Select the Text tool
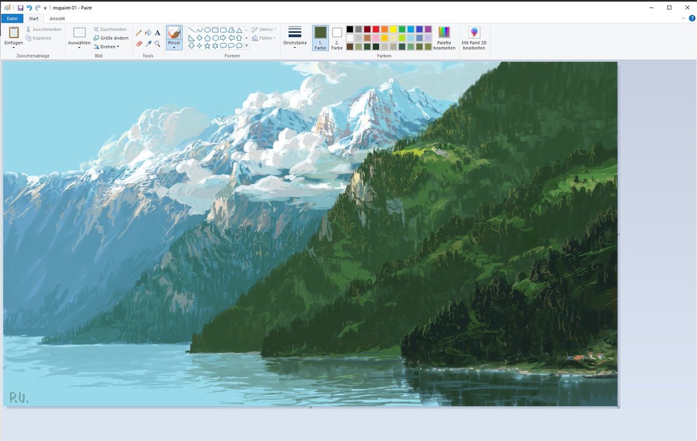The height and width of the screenshot is (441, 697). click(x=157, y=32)
